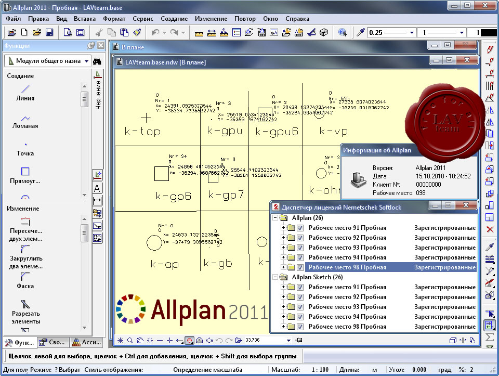Viewport: 499px width, 376px height.
Task: Click the Zoom magnifier icon in viewport bar
Action: click(130, 340)
